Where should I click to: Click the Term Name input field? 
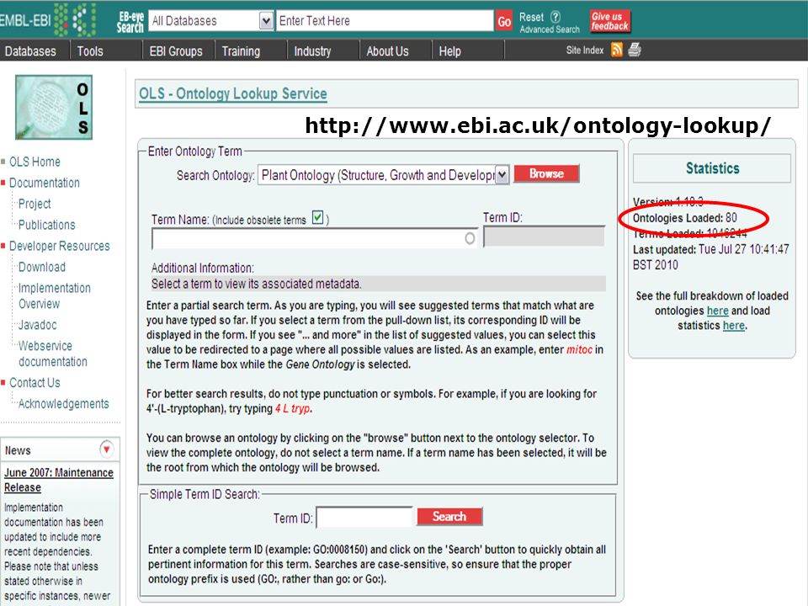315,238
